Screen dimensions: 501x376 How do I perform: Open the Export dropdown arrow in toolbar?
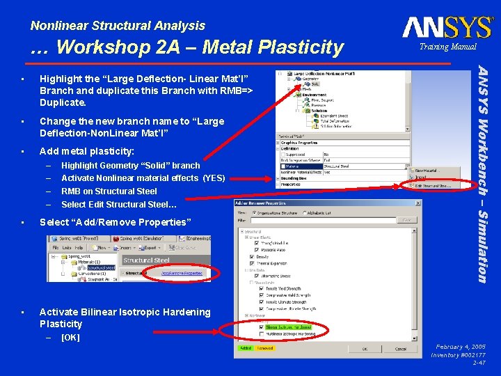click(159, 248)
